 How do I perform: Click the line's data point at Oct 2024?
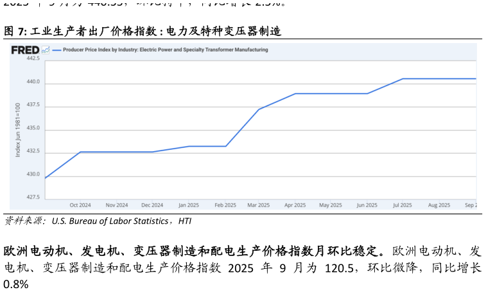coord(80,152)
